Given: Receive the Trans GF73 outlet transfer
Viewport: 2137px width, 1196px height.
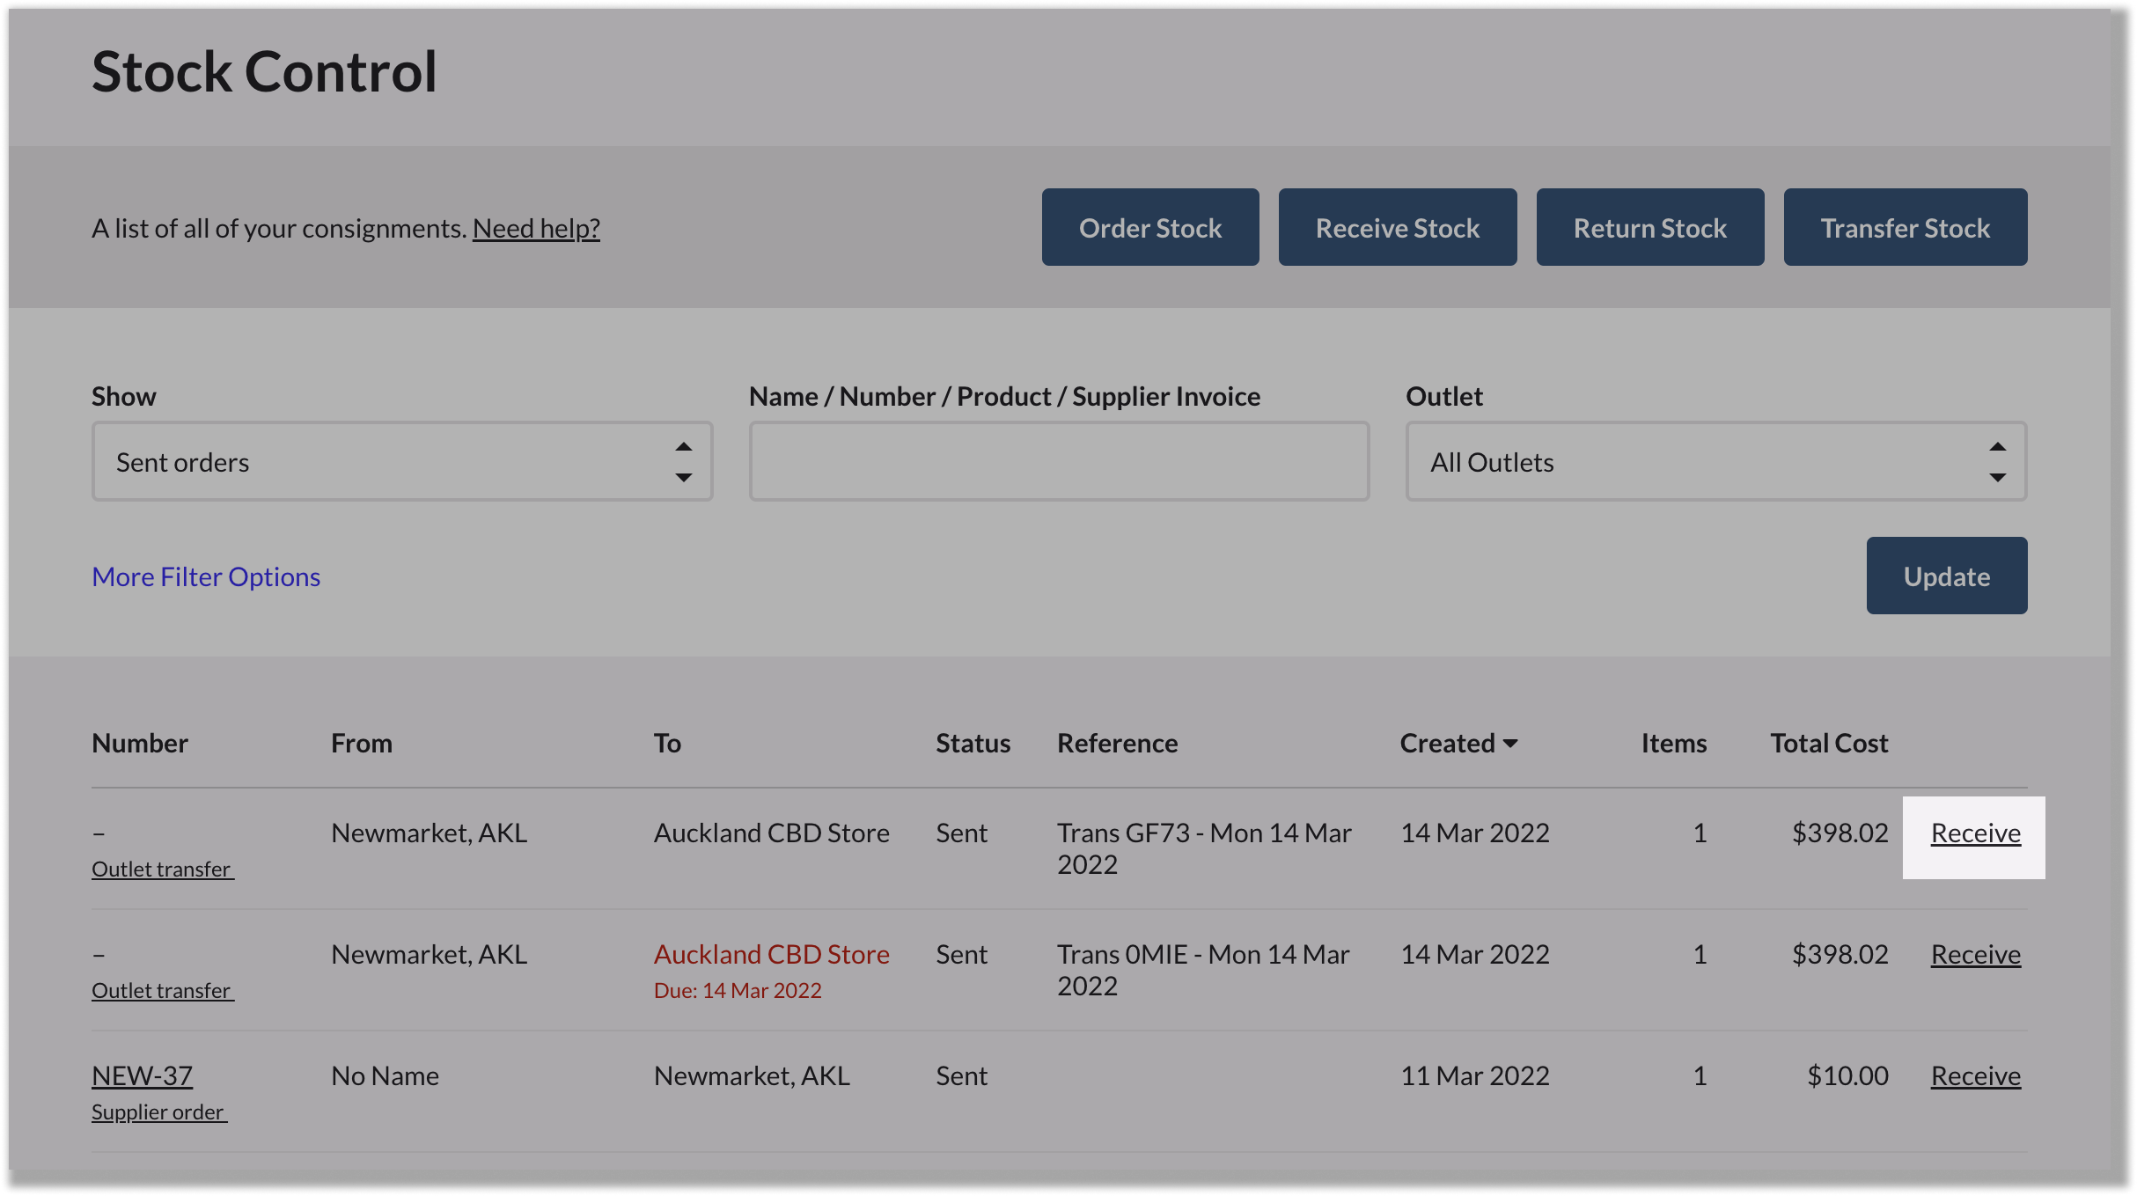Looking at the screenshot, I should pyautogui.click(x=1974, y=833).
